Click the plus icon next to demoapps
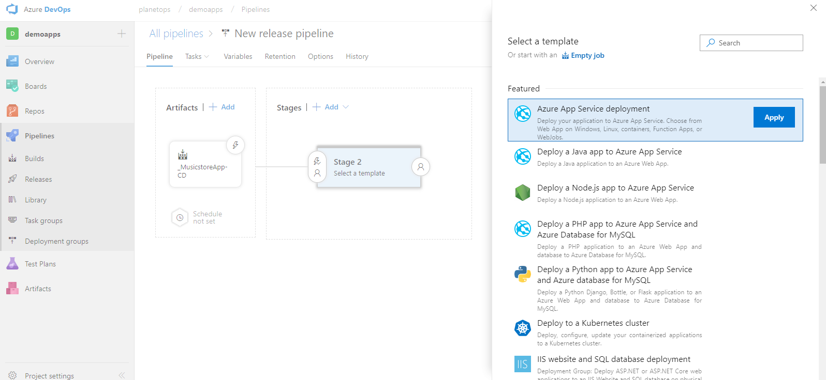This screenshot has height=380, width=826. coord(122,34)
